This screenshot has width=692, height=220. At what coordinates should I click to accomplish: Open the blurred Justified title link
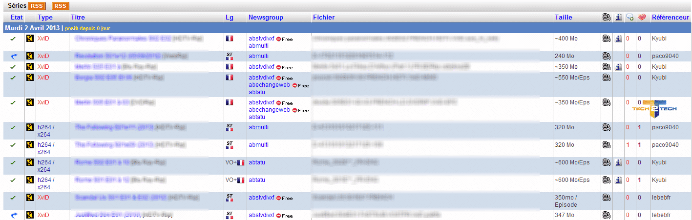[x=107, y=215]
